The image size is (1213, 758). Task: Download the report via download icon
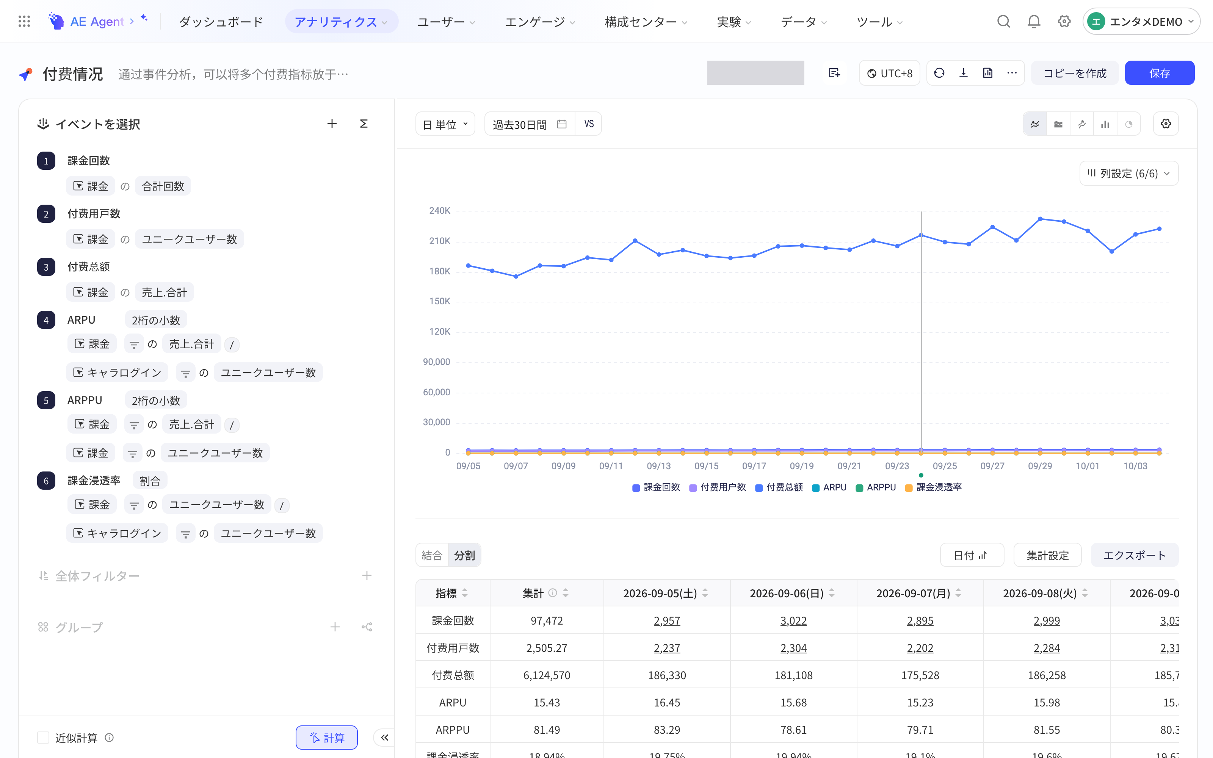pos(963,73)
